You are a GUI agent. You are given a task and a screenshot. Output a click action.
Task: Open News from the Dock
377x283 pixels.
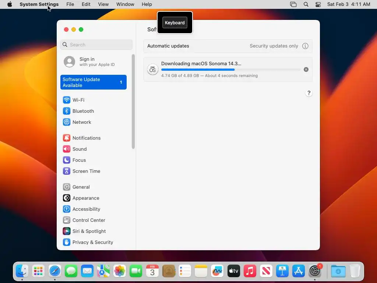tap(266, 271)
